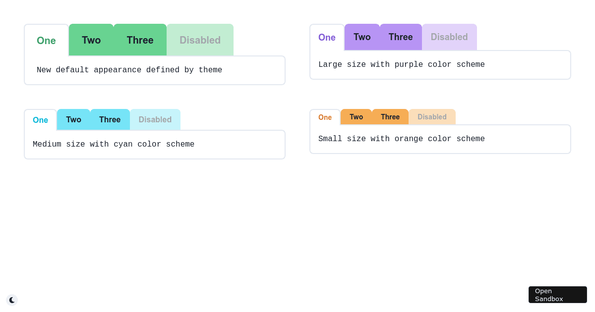
Task: Click the purple 'Disabled' tab
Action: pos(449,37)
